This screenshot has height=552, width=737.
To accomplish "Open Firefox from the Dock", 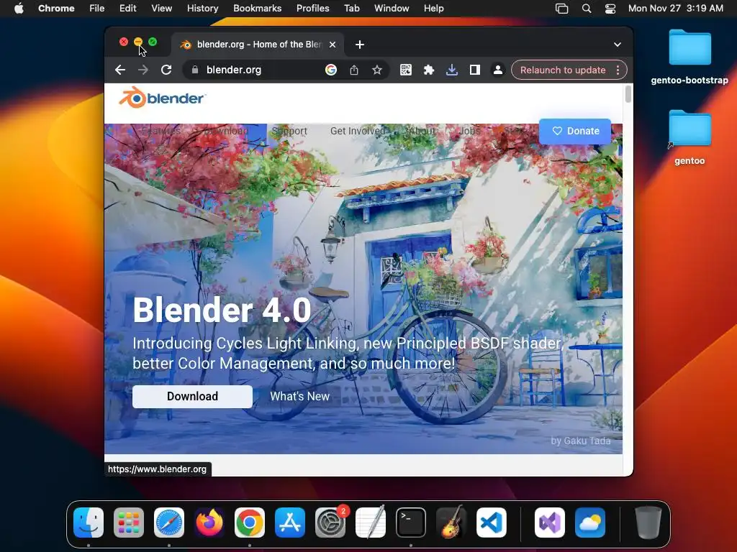I will 209,523.
